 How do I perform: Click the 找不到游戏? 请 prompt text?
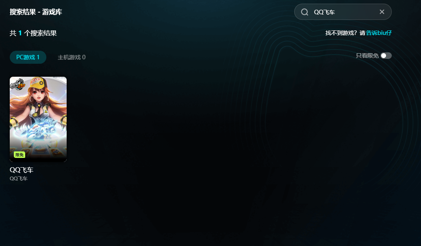tap(345, 33)
